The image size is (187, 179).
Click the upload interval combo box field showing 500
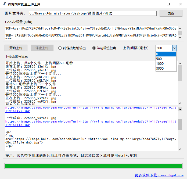[164, 48]
